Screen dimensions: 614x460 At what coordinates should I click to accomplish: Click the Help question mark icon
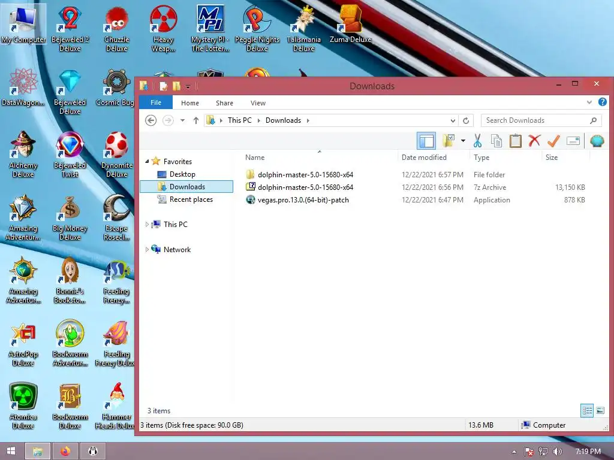click(603, 102)
